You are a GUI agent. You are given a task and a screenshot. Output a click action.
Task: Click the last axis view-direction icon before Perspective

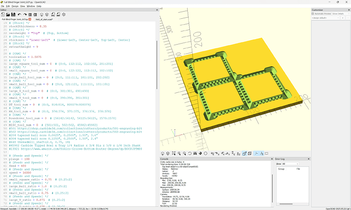[x=239, y=154]
